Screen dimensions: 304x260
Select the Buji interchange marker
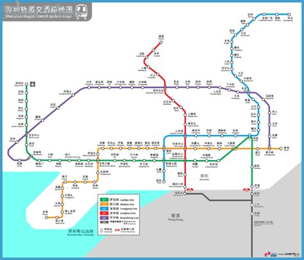pos(248,92)
